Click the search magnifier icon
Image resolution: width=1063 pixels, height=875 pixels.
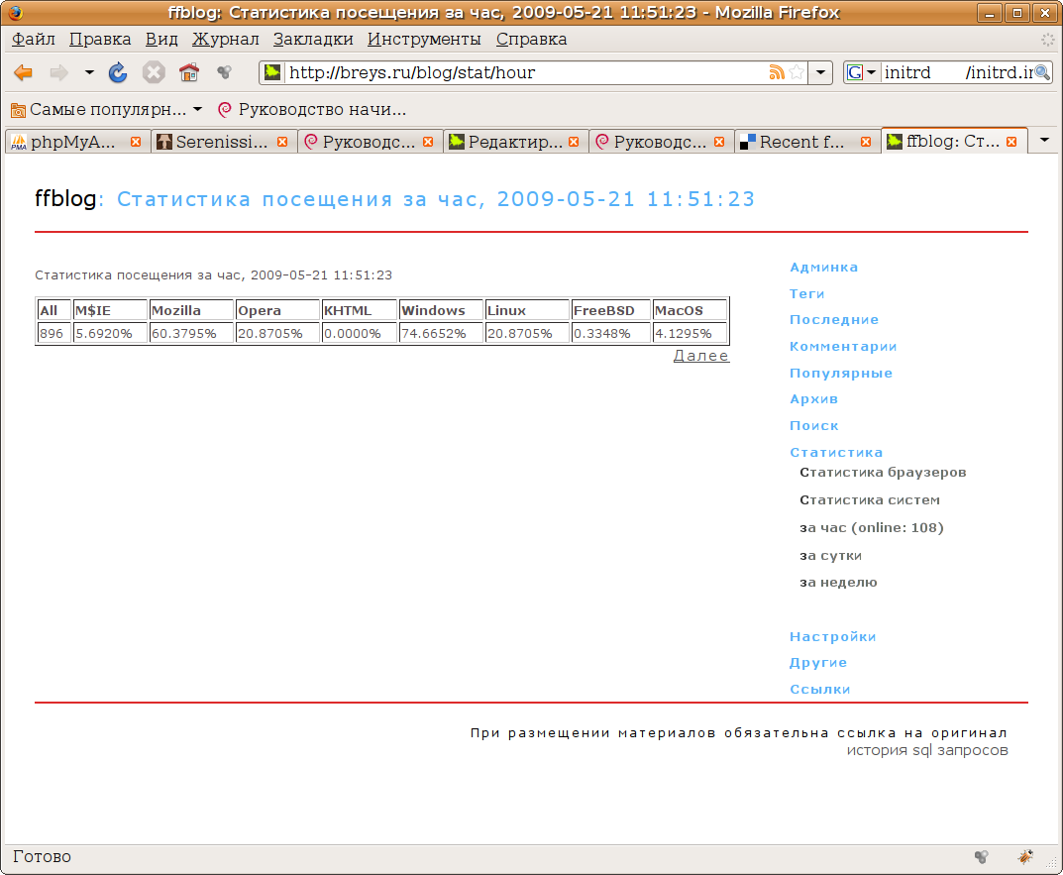1042,72
